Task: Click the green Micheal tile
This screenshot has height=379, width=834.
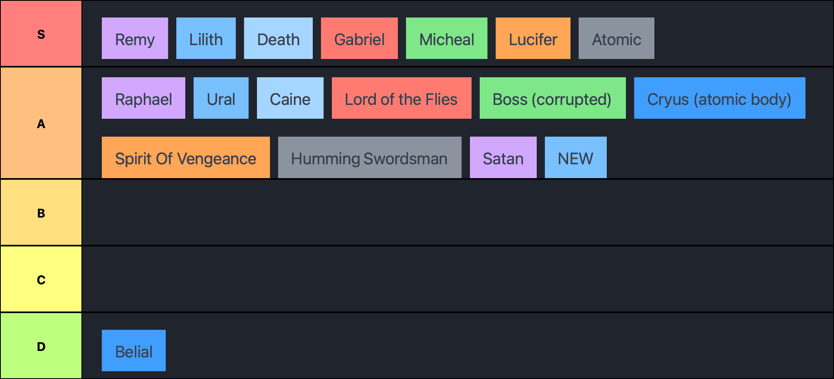Action: coord(446,39)
